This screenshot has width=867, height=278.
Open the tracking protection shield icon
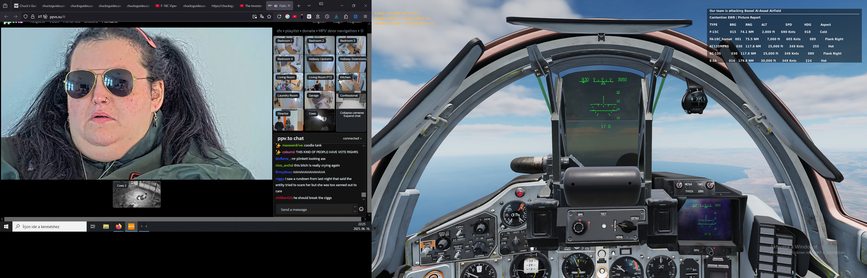26,16
